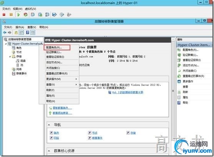The image size is (214, 157).
Task: Select 磁盘 under 存储 in tree
Action: point(23,61)
